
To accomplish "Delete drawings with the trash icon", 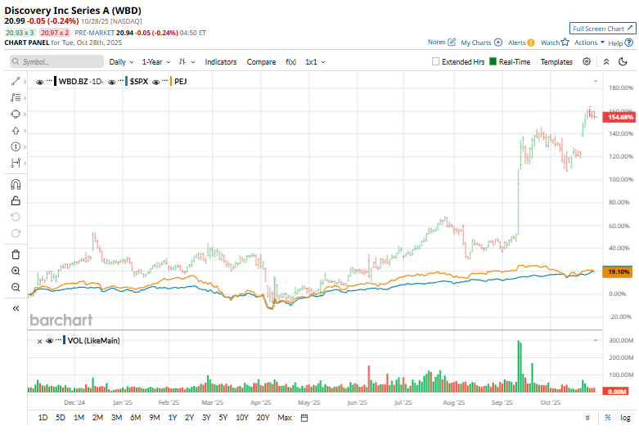I will pos(16,254).
